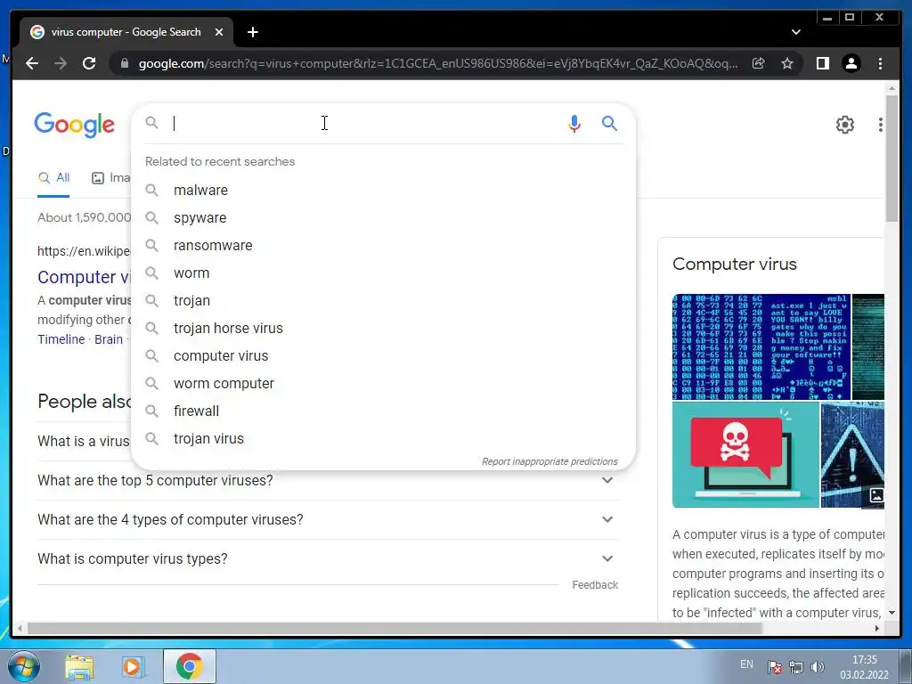Open the Timeline sublink

(61, 339)
